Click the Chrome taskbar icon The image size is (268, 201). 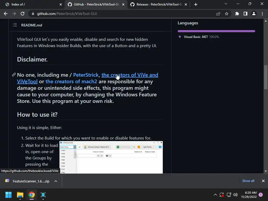(32, 195)
